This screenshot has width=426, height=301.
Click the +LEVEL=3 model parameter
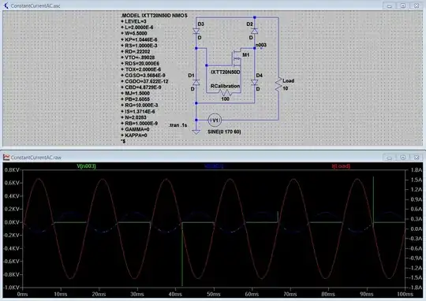pos(134,21)
